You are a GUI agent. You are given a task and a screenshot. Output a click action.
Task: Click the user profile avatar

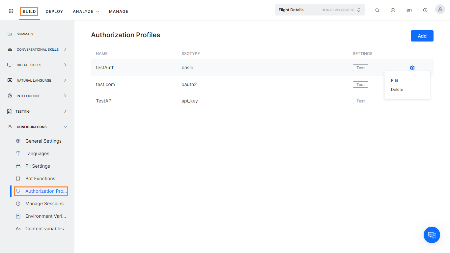pyautogui.click(x=440, y=9)
